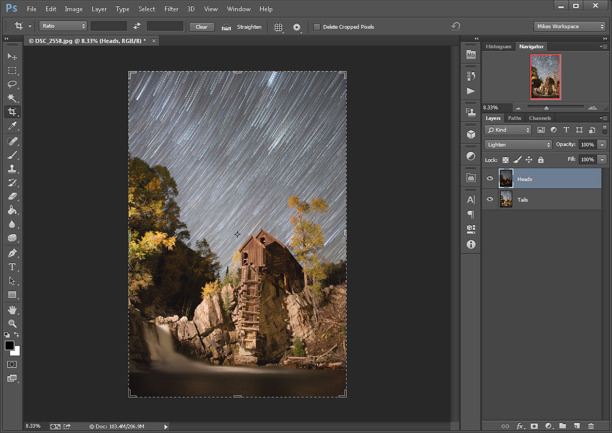Open crop overlay grid options
The height and width of the screenshot is (433, 612).
(x=278, y=27)
